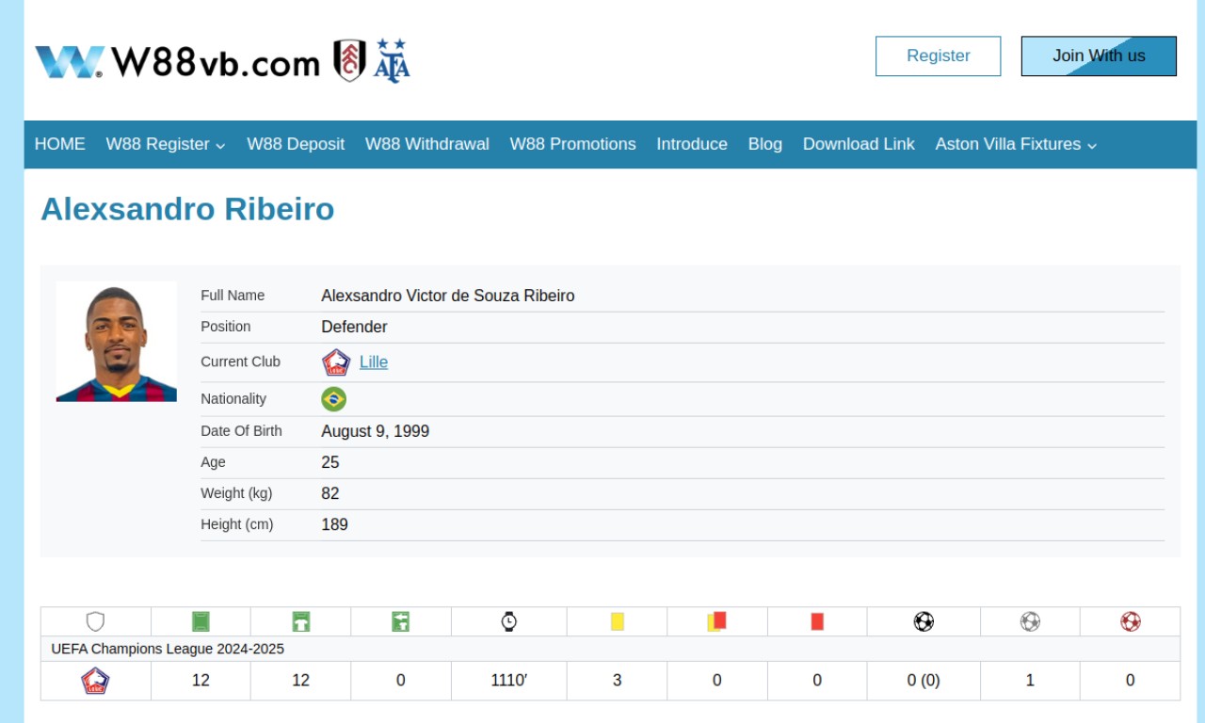Click the goals cell 0 (0)
This screenshot has width=1205, height=723.
924,681
